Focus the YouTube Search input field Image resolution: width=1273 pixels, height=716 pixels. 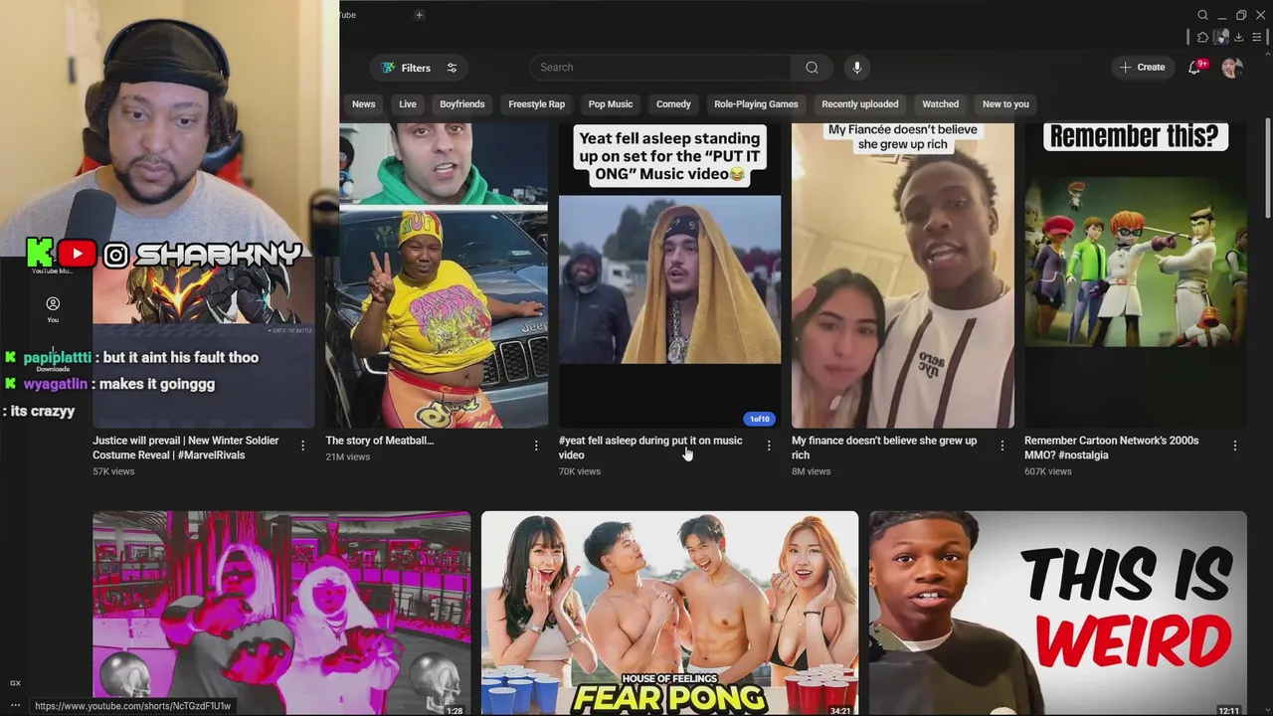(x=660, y=68)
